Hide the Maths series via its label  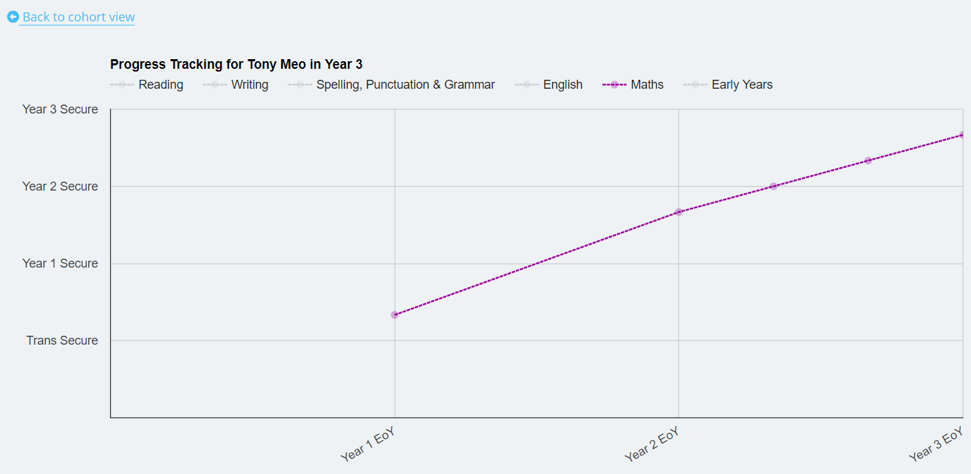[647, 85]
